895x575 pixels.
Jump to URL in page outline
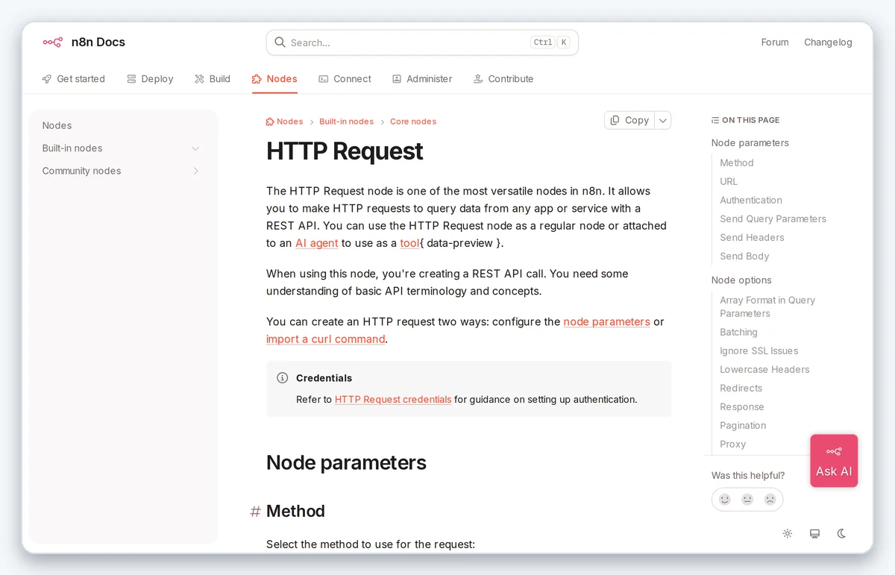(x=729, y=182)
